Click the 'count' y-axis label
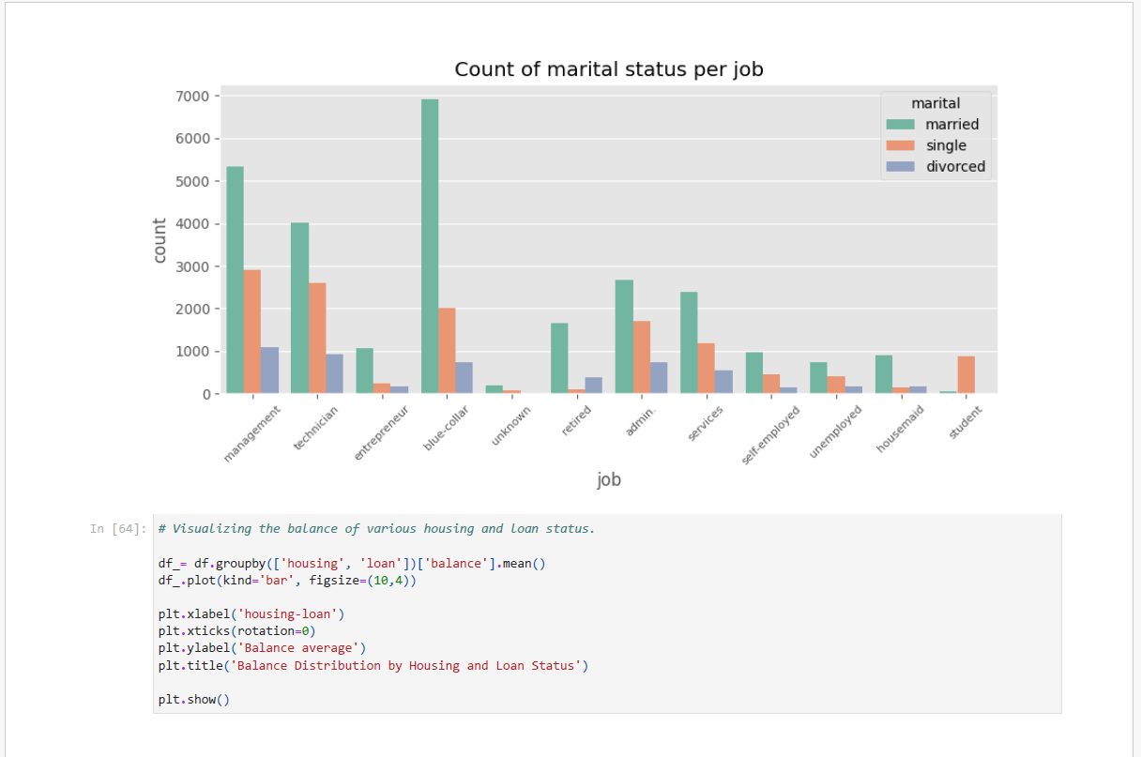Viewport: 1141px width, 757px height. [x=160, y=241]
